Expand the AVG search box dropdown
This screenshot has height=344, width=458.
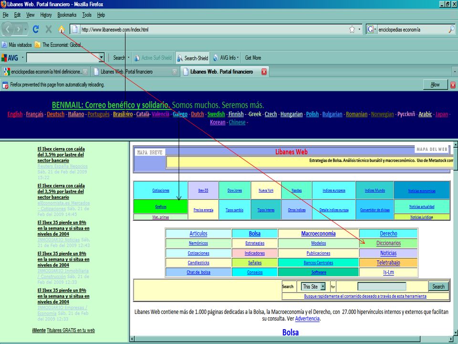pyautogui.click(x=101, y=58)
